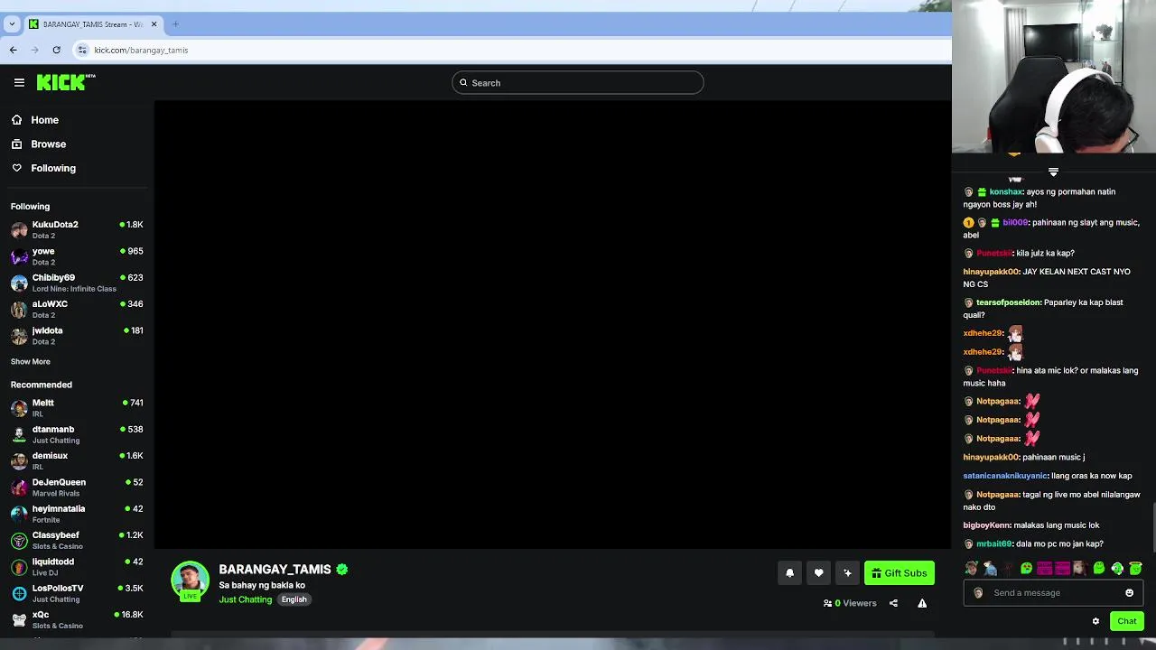View site information icon in address bar

coord(82,50)
